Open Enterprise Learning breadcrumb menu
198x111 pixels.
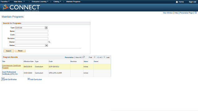click(40, 2)
